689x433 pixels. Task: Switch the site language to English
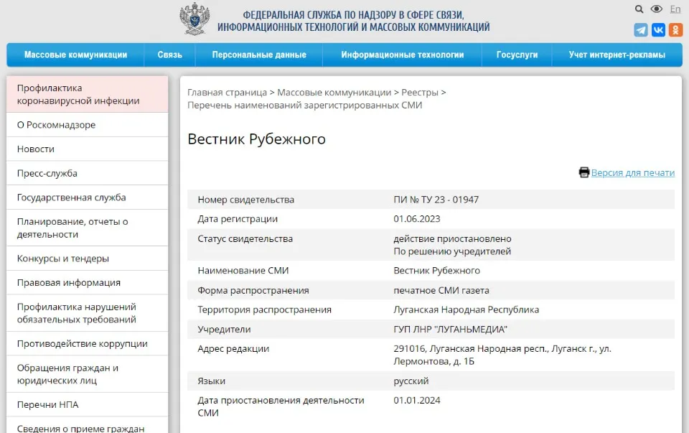[x=675, y=9]
